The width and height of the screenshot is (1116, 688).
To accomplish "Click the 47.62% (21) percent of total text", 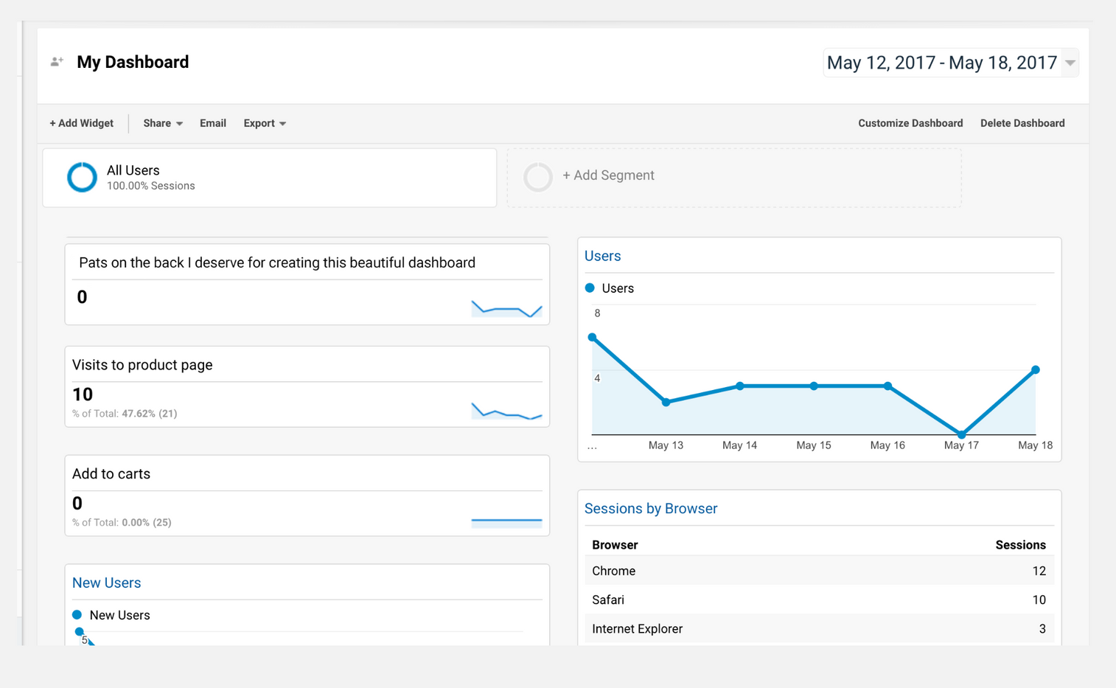I will tap(150, 414).
